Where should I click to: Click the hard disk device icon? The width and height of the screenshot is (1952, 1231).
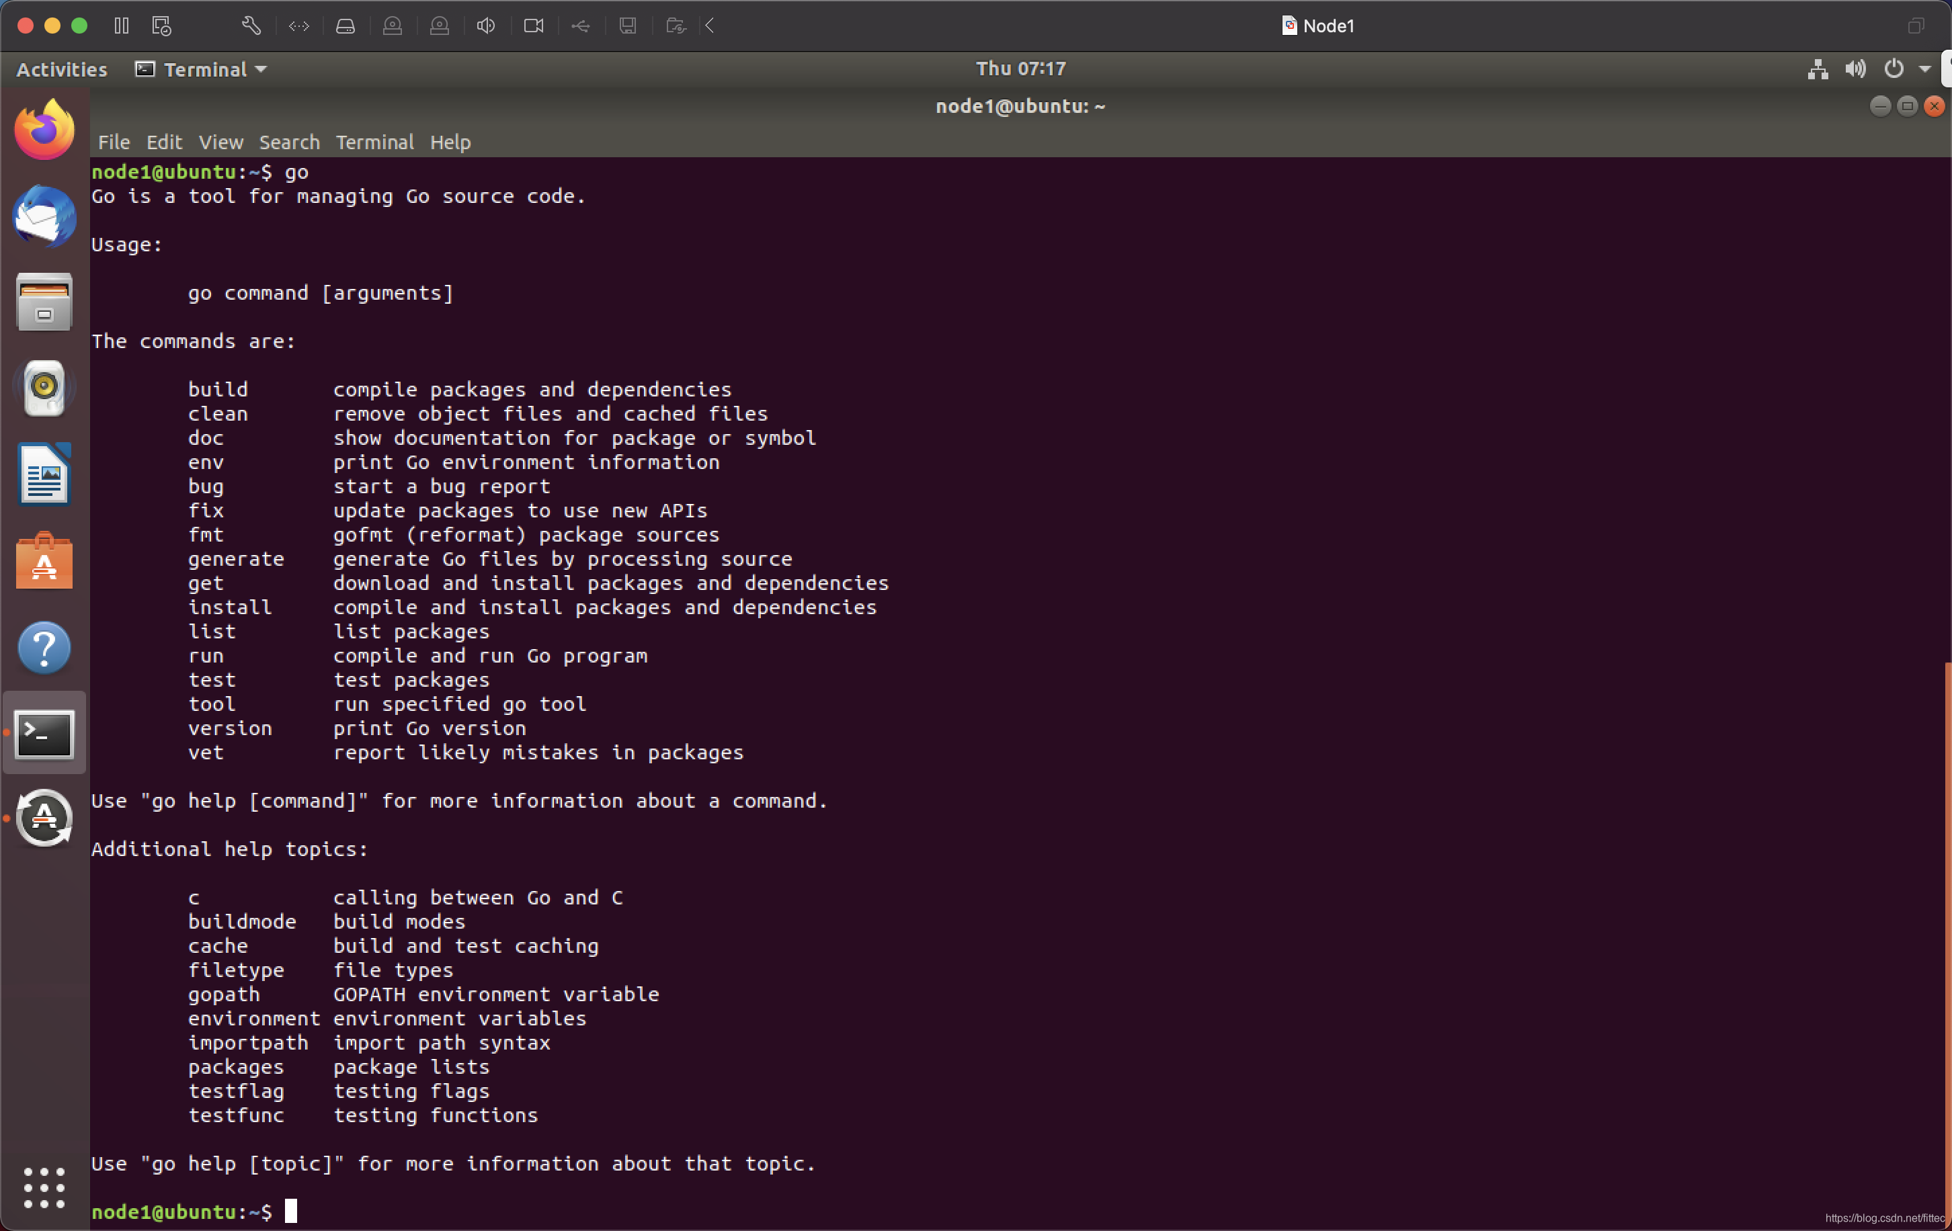click(345, 26)
